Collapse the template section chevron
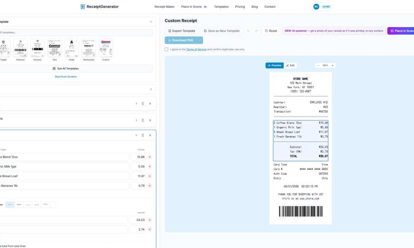Viewport: 414px width, 248px height. (151, 22)
